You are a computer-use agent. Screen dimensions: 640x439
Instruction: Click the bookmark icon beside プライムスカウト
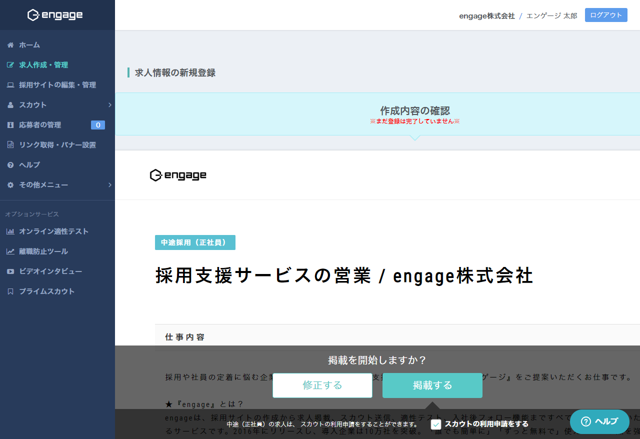(10, 291)
